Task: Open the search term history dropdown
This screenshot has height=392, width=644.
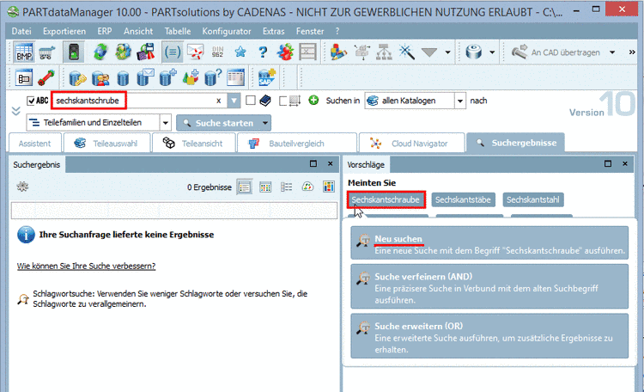Action: 234,101
